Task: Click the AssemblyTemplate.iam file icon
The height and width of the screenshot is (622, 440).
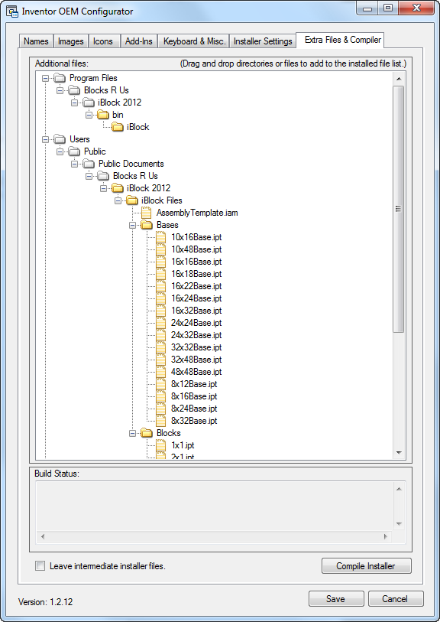Action: point(147,213)
